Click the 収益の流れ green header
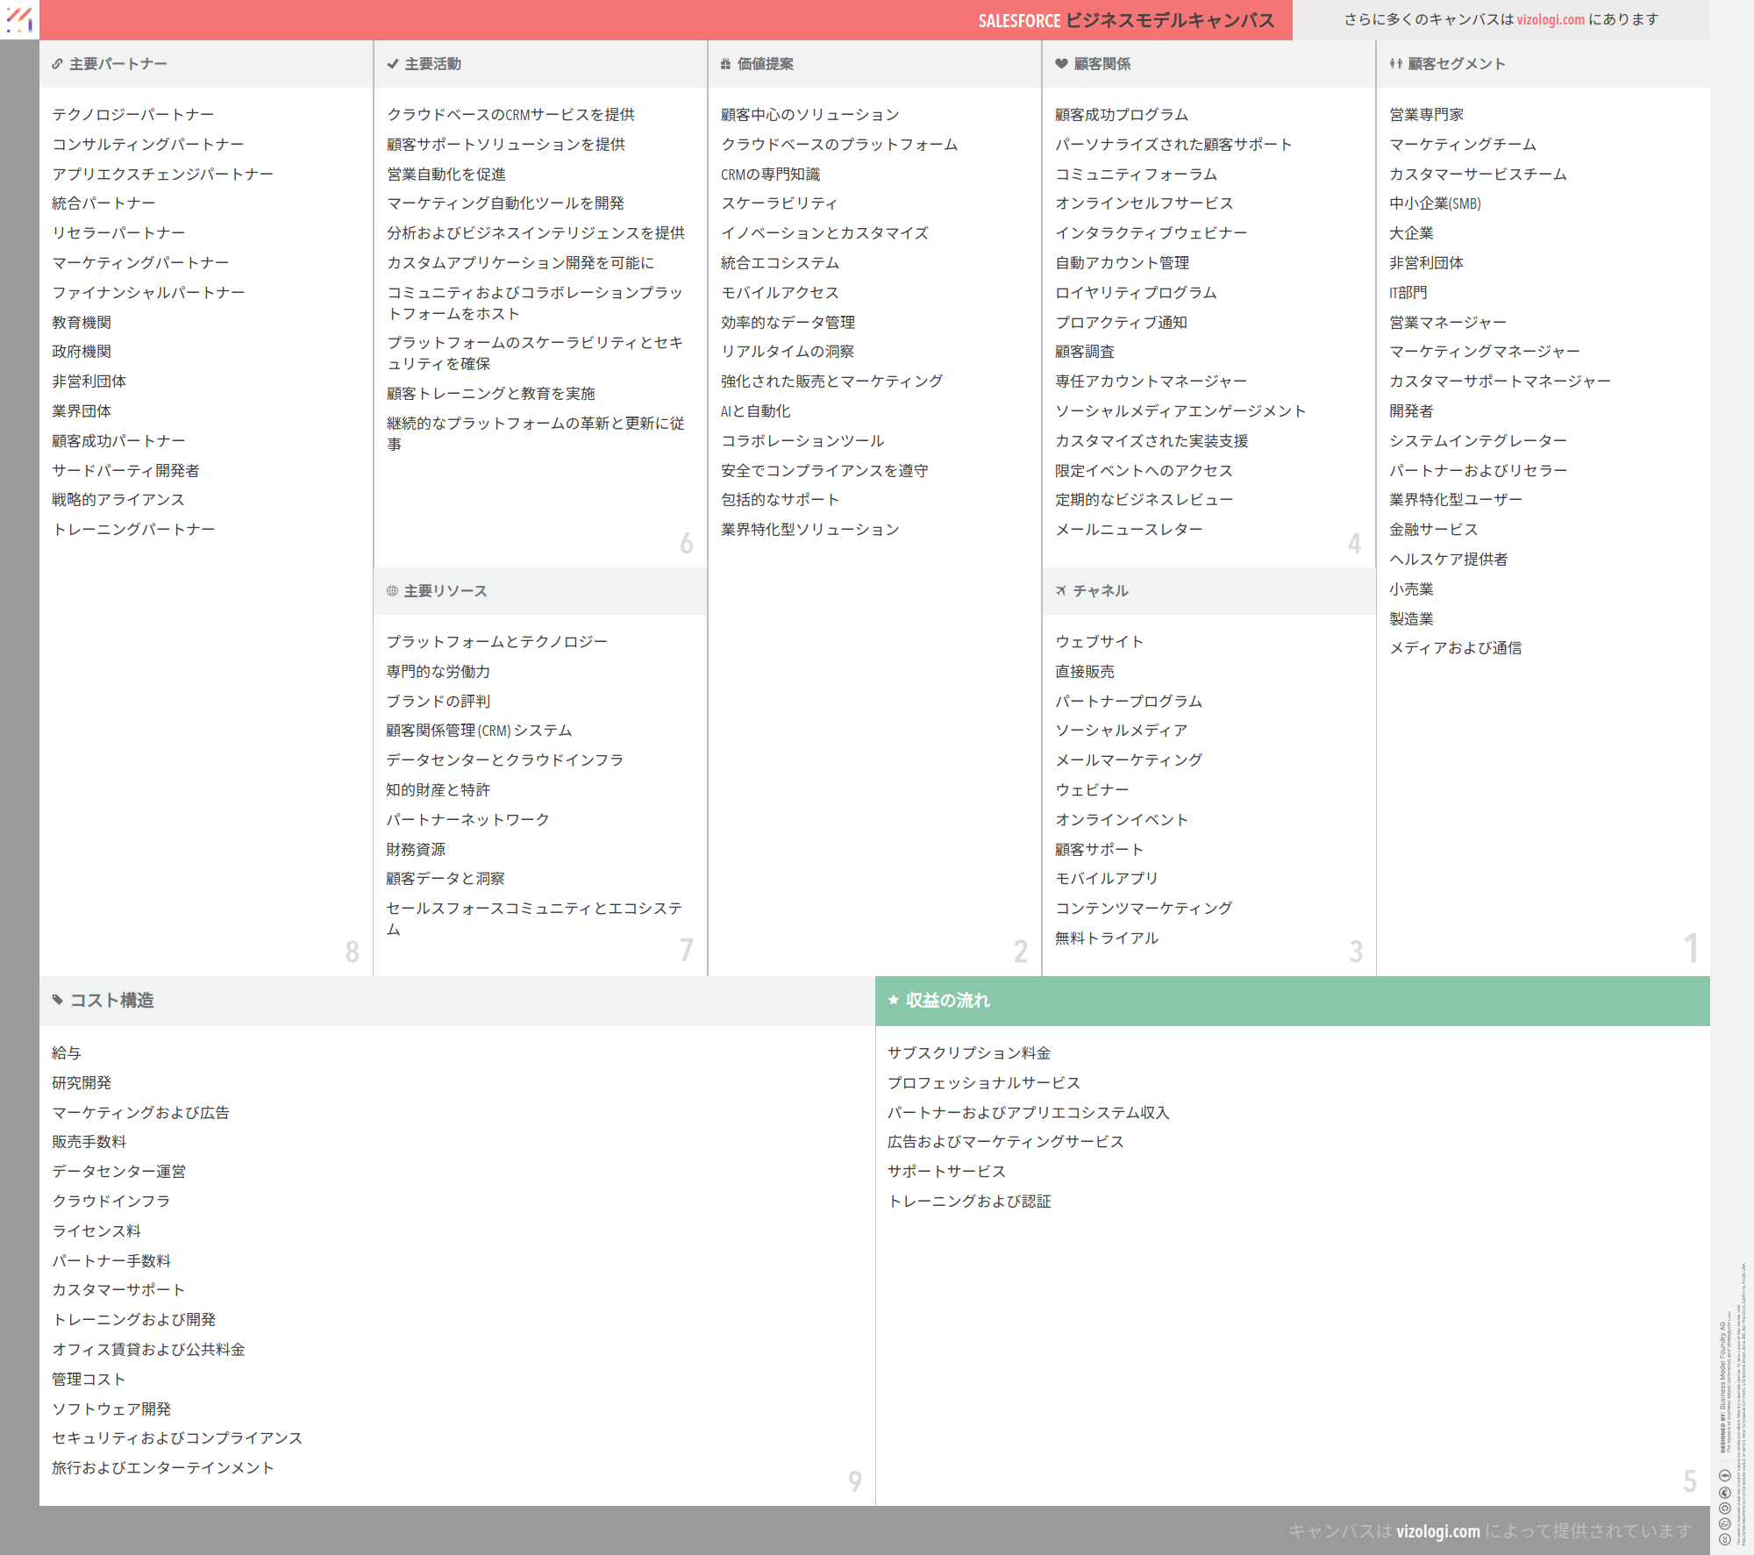1754x1555 pixels. pyautogui.click(x=1292, y=1001)
